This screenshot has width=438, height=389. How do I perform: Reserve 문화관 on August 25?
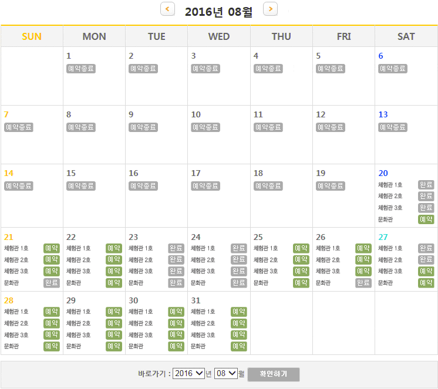301,283
